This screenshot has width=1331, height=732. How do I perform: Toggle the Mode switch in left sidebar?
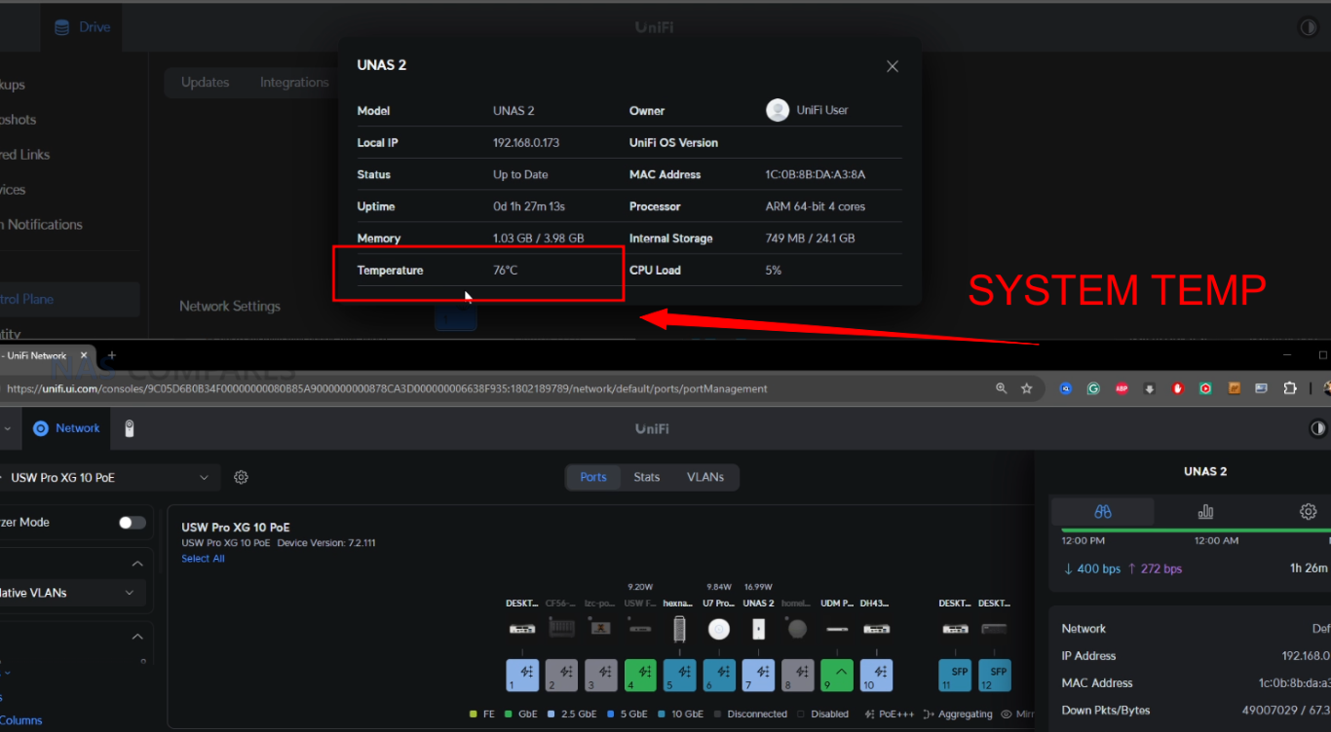133,523
